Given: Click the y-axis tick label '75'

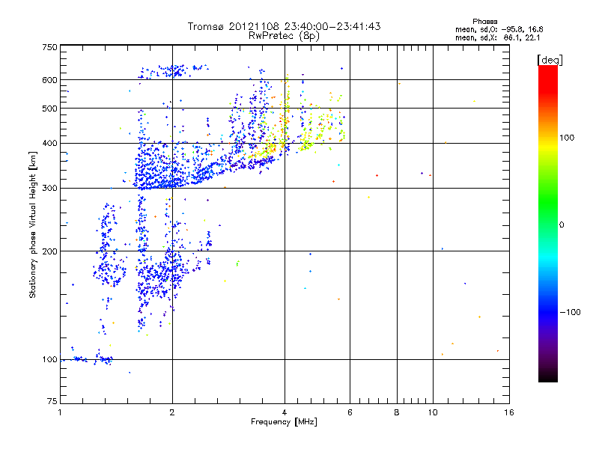Looking at the screenshot, I should click(x=52, y=401).
